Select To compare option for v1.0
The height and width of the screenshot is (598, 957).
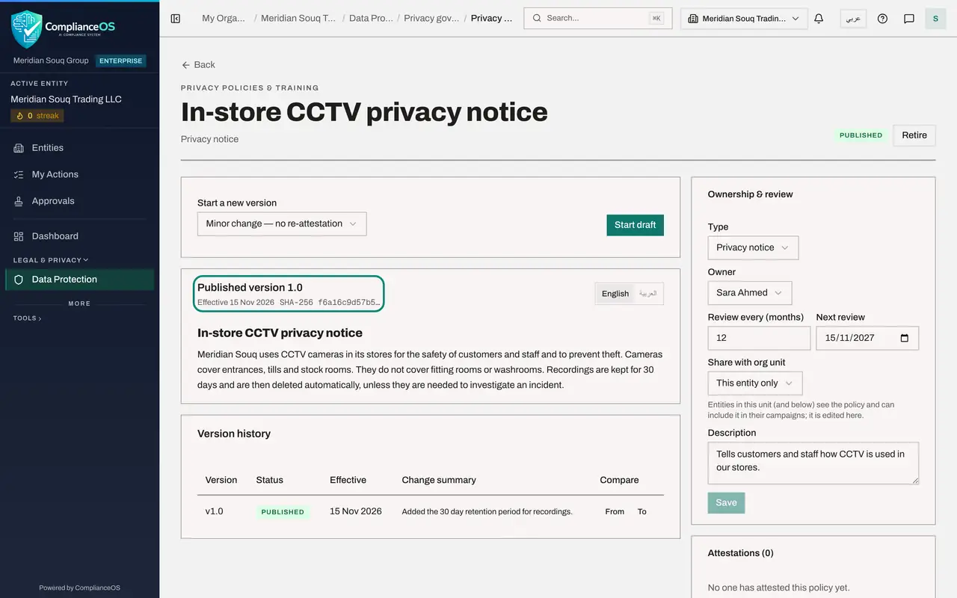coord(641,511)
